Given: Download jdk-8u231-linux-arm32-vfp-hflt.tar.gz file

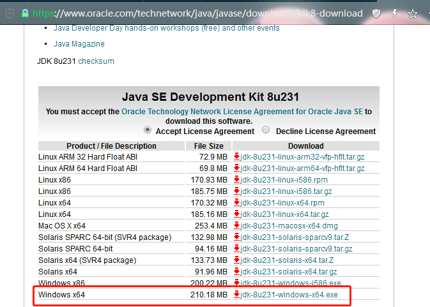Looking at the screenshot, I should (x=303, y=156).
